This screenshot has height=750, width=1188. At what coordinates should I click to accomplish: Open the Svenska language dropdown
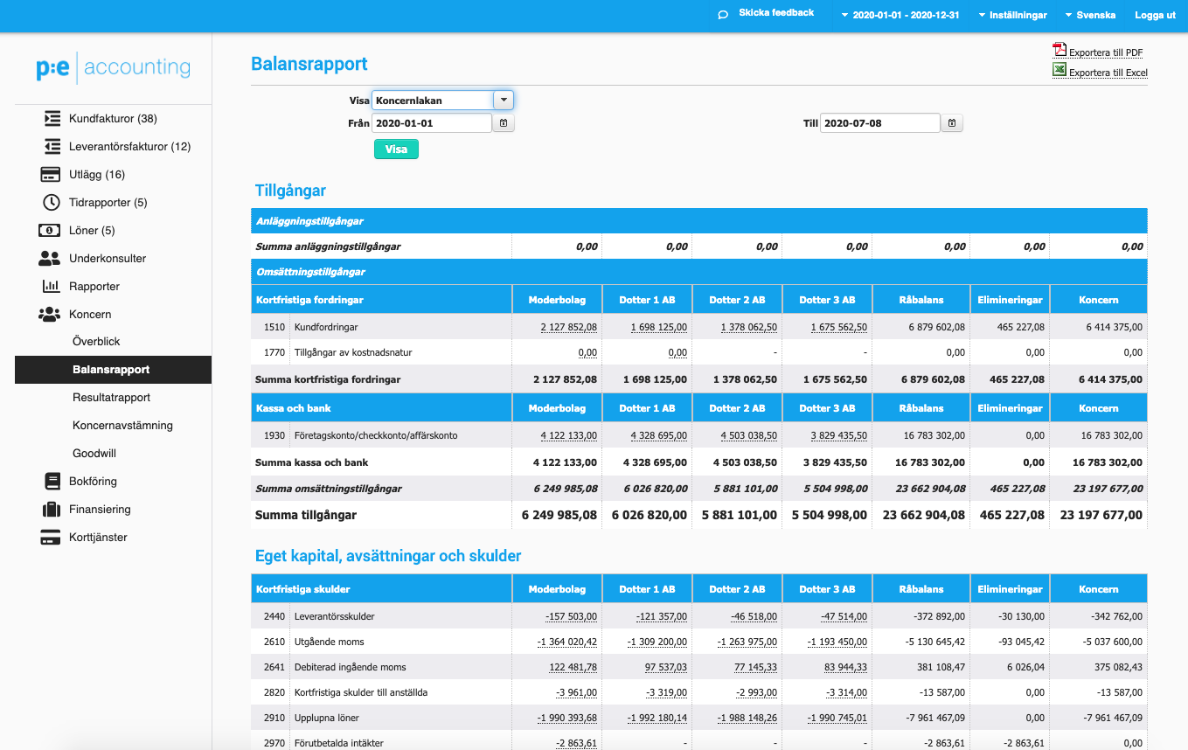coord(1090,16)
